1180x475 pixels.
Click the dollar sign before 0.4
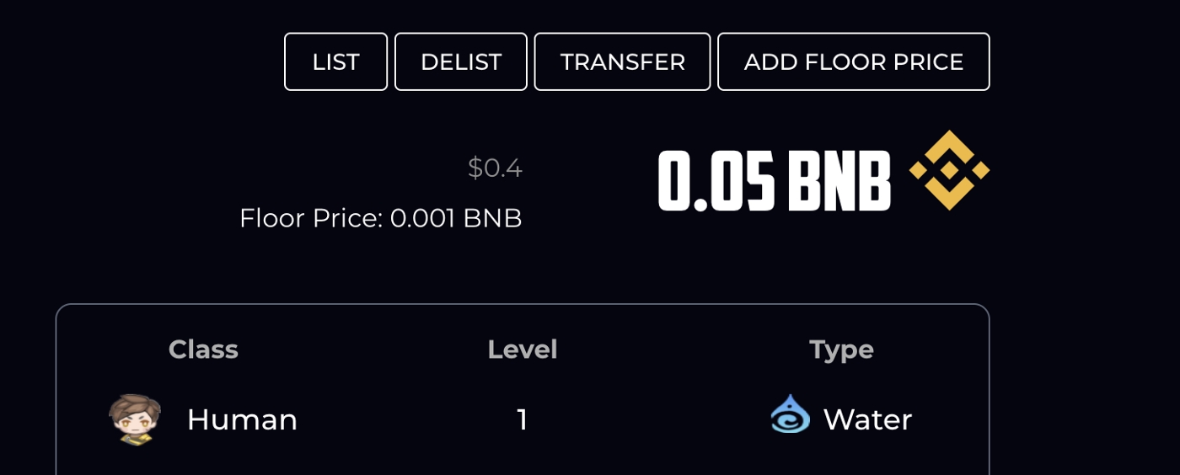[475, 168]
